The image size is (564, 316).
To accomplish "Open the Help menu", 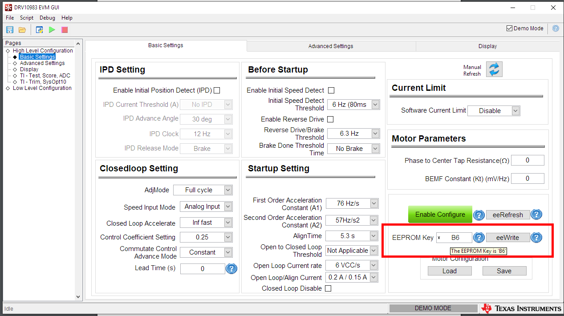I will pyautogui.click(x=67, y=18).
